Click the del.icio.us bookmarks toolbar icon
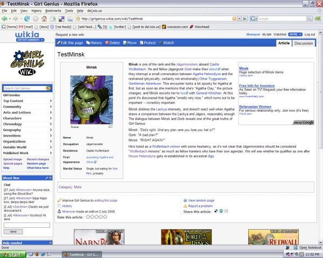This screenshot has height=258, width=323. [61, 19]
